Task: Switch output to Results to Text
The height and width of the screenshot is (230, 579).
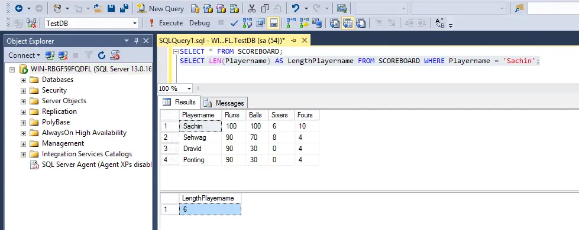Action: [x=335, y=23]
